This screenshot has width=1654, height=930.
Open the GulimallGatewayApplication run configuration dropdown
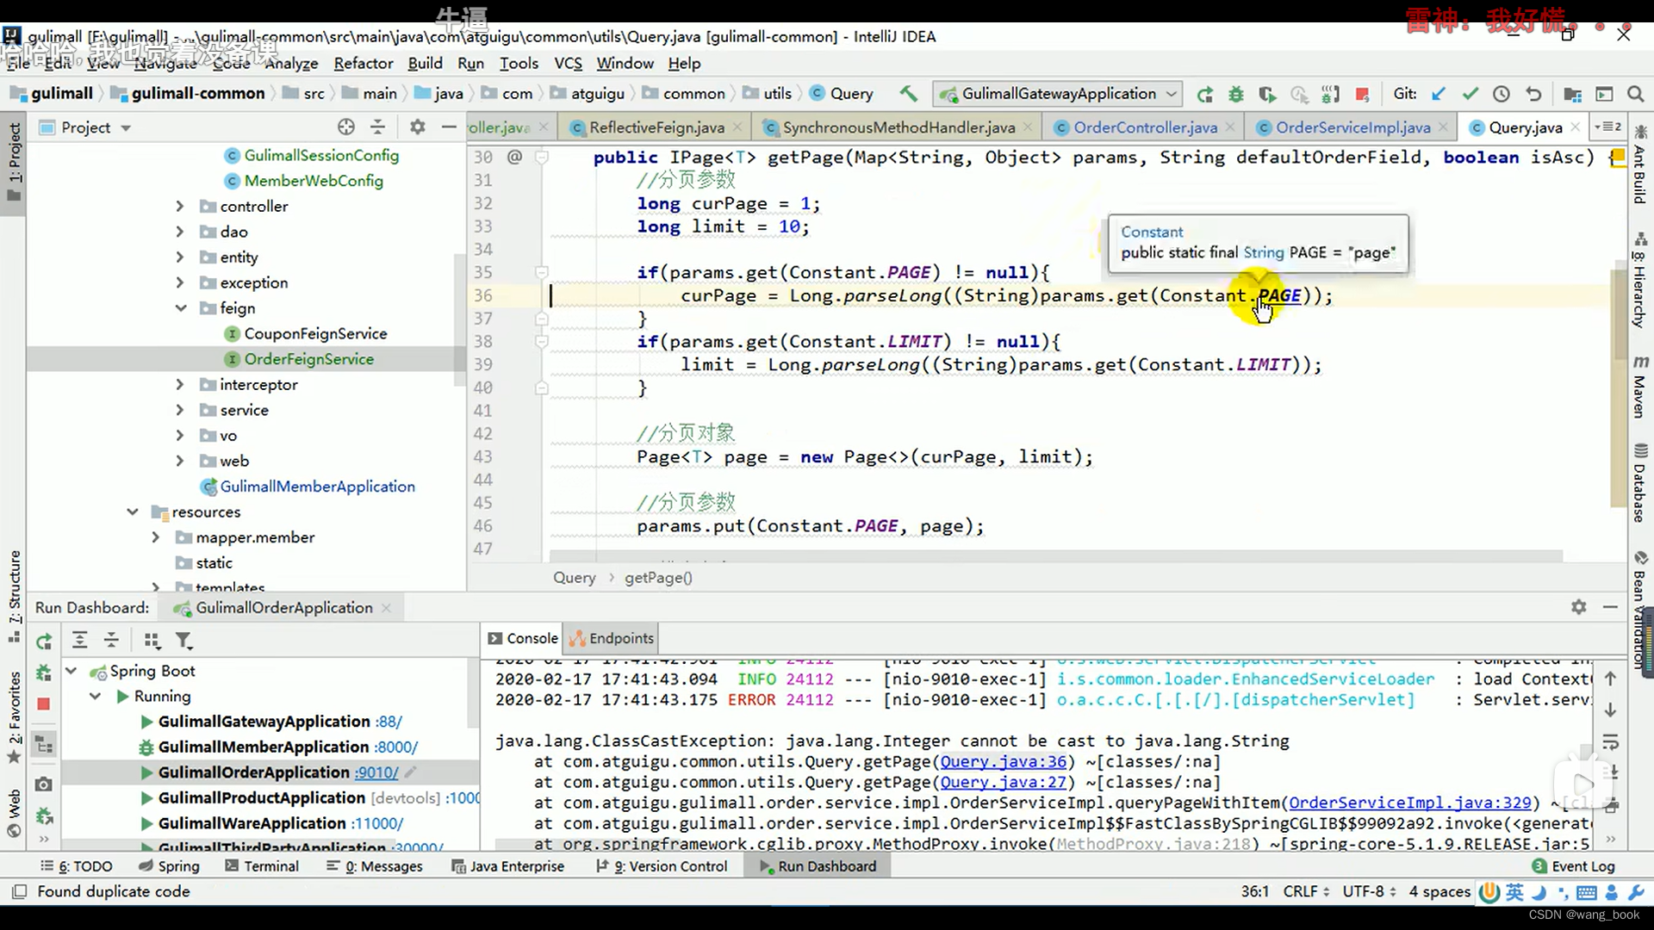pos(1058,94)
